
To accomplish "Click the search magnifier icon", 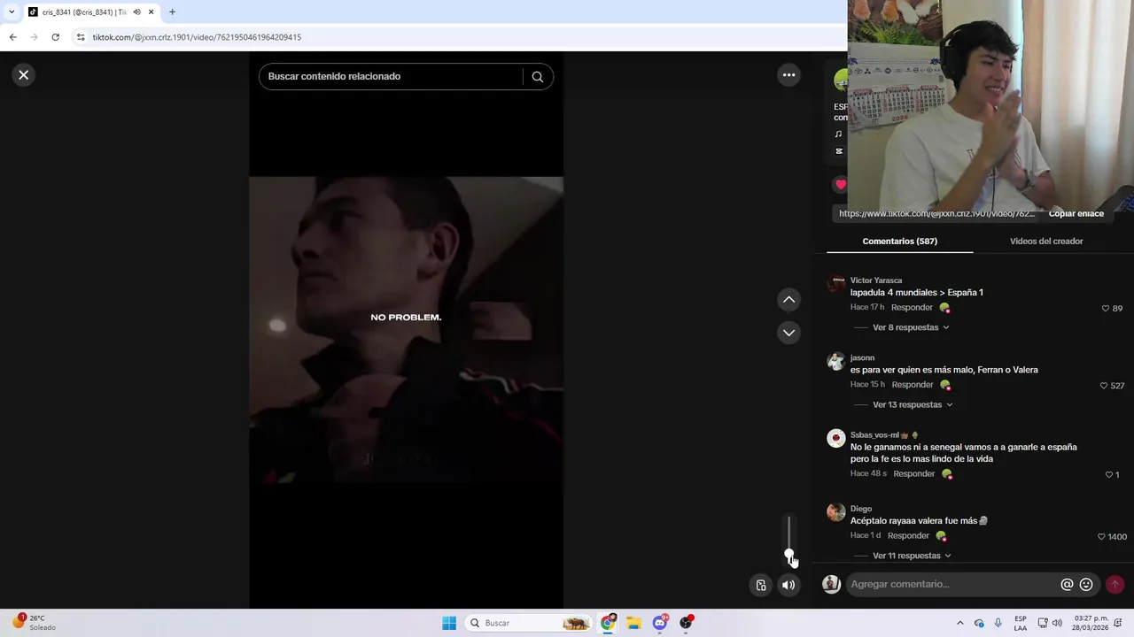I will (537, 77).
